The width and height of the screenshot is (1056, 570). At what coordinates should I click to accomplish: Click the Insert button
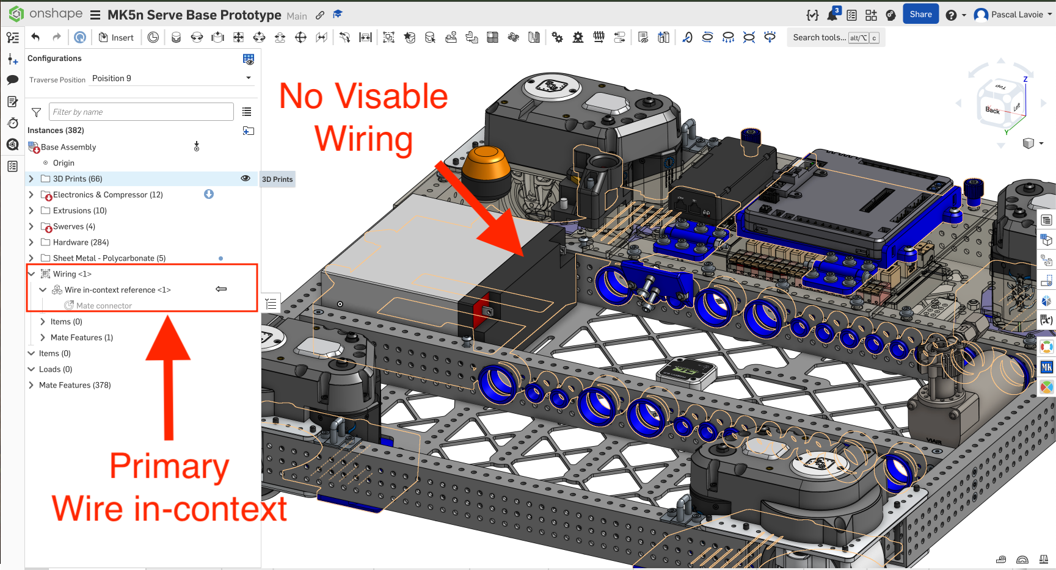(116, 37)
